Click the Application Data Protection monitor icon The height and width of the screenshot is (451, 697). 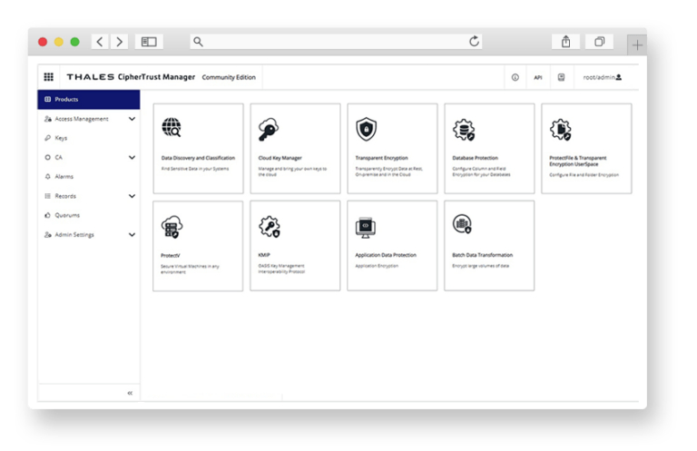click(366, 228)
